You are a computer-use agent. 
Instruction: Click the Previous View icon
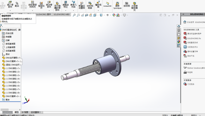pyautogui.click(x=82, y=15)
